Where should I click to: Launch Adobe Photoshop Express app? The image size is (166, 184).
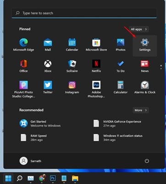[96, 89]
